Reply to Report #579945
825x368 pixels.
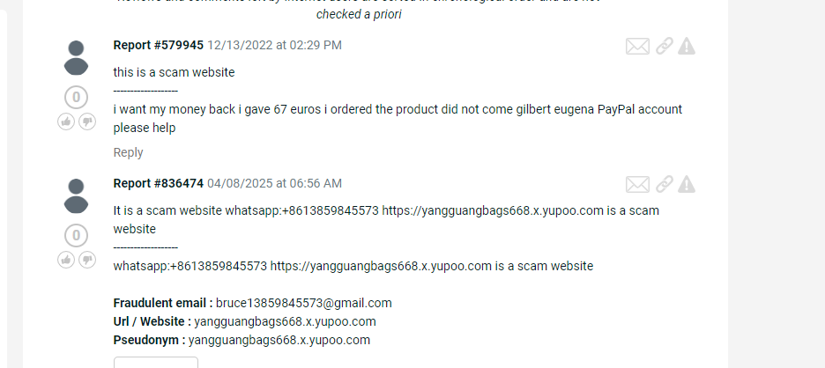tap(128, 152)
